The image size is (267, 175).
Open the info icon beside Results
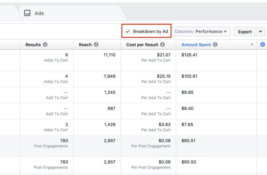coord(45,44)
